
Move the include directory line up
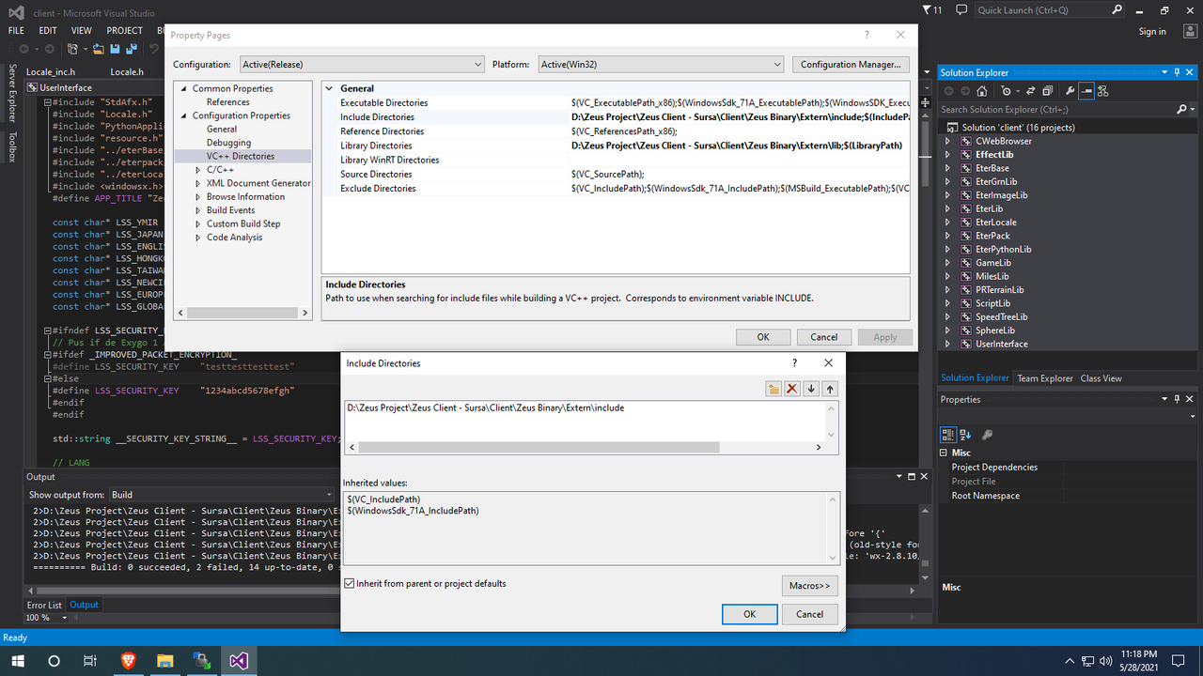click(830, 389)
